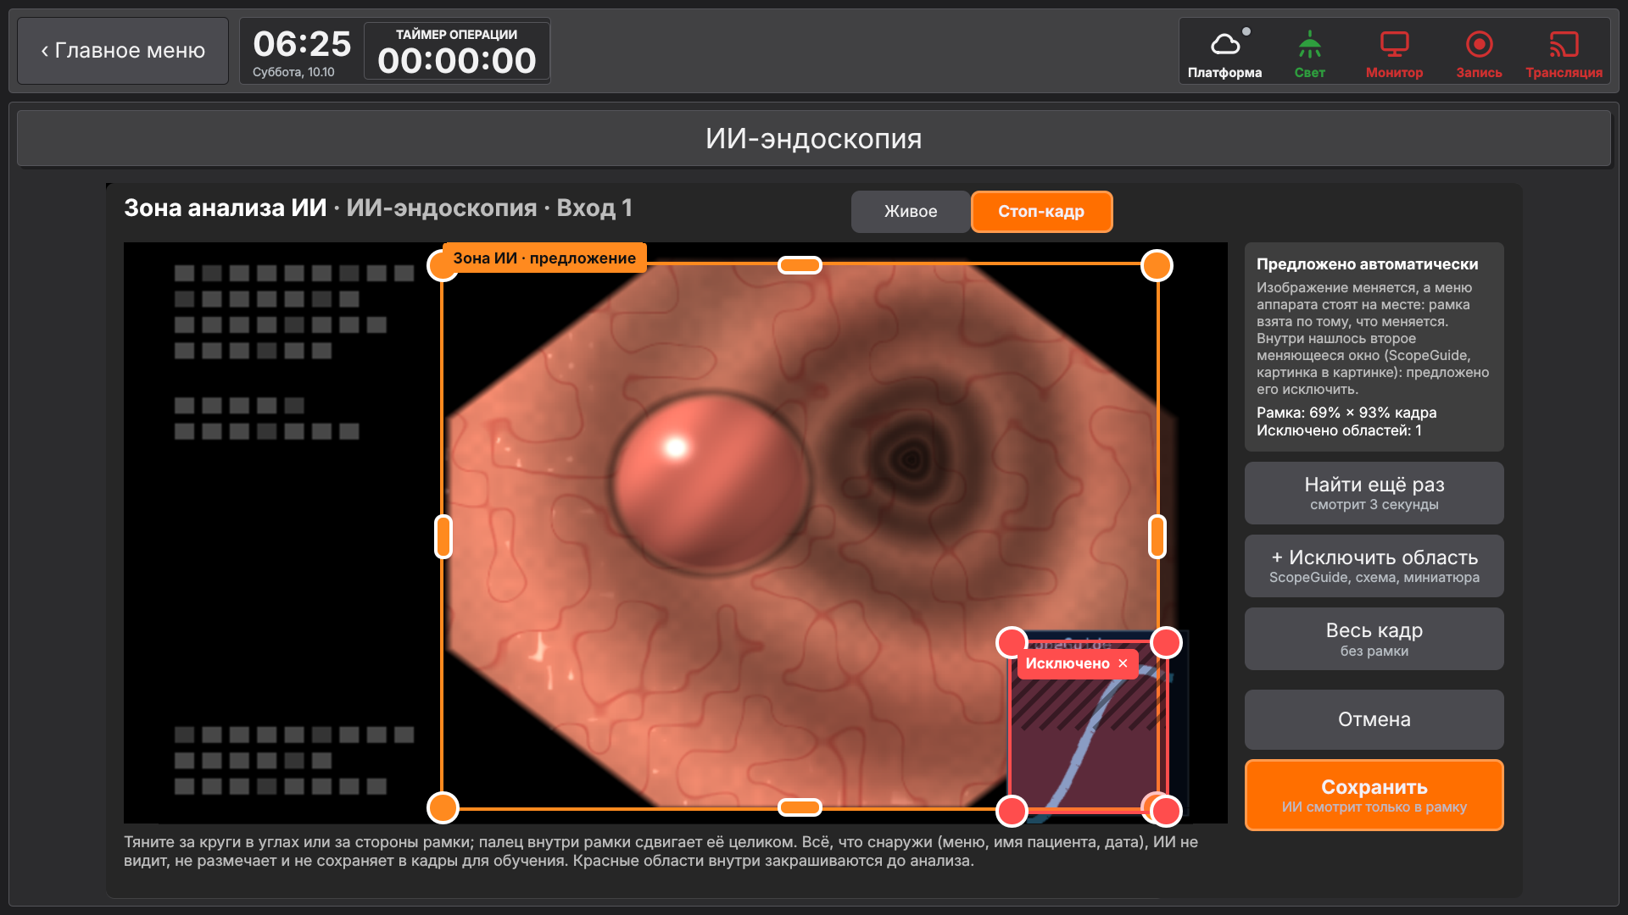The height and width of the screenshot is (915, 1628).
Task: Click the Таймер операции 00:00:00 display
Action: coord(456,51)
